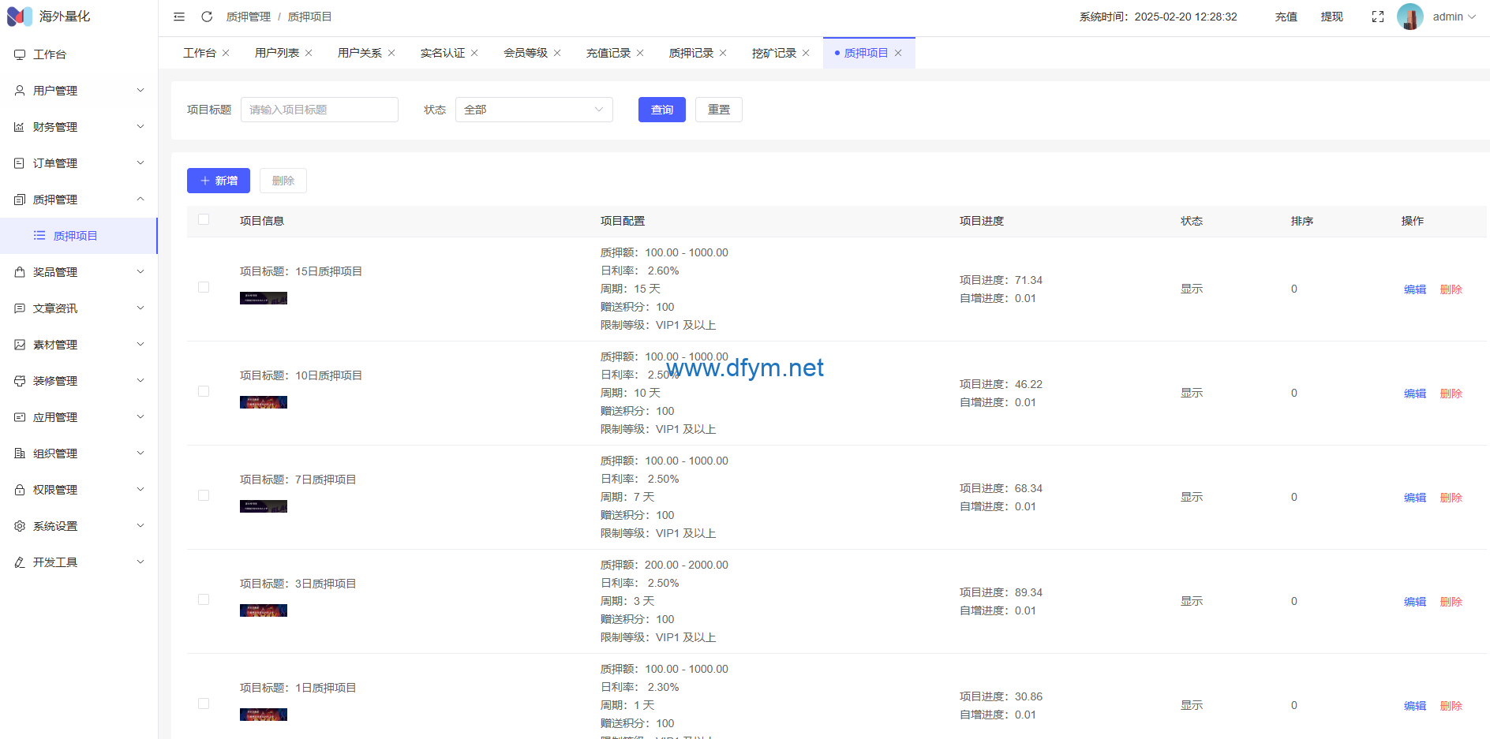Click the 权限管理 lock icon

pos(20,490)
